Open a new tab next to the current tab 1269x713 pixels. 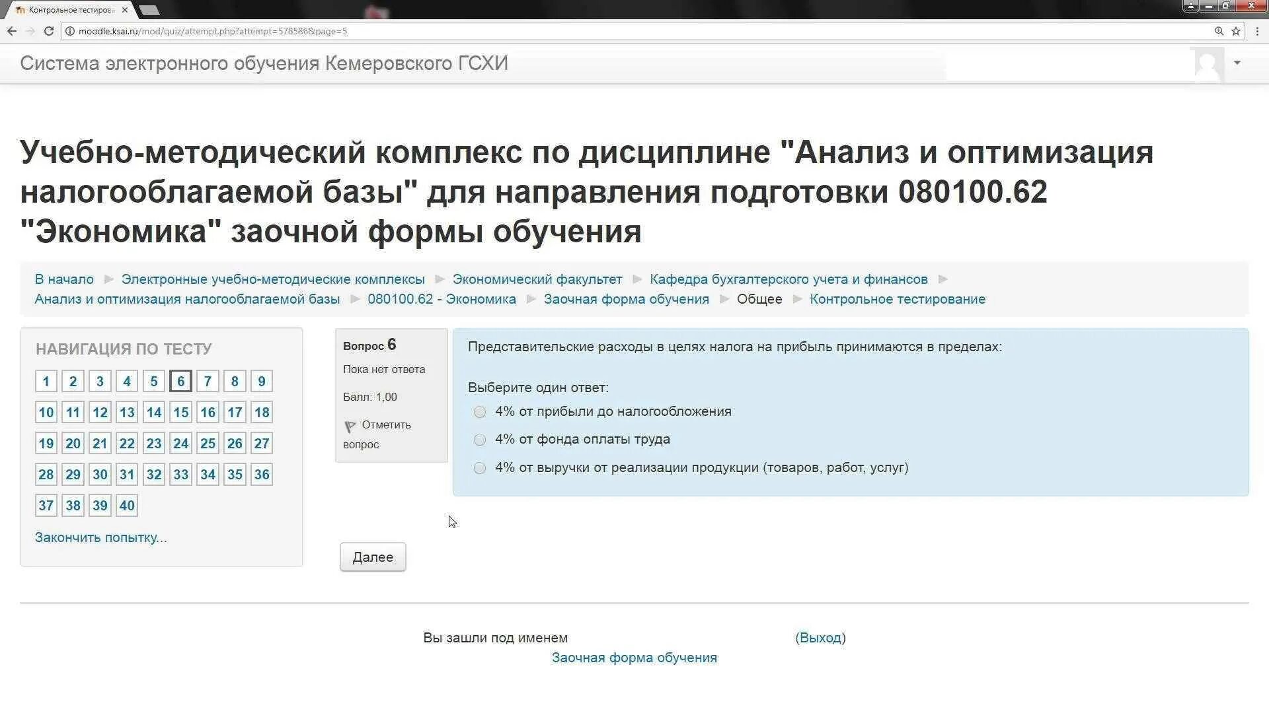point(149,10)
